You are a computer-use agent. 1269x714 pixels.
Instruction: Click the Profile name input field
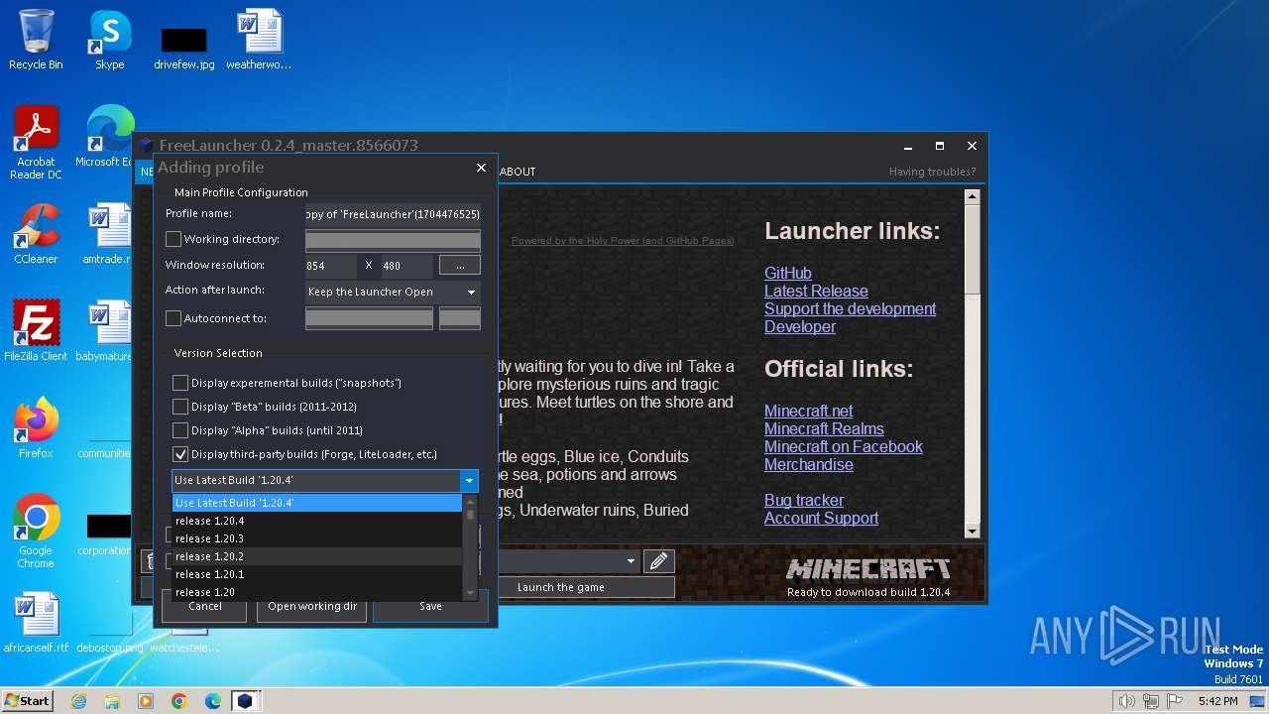point(393,214)
